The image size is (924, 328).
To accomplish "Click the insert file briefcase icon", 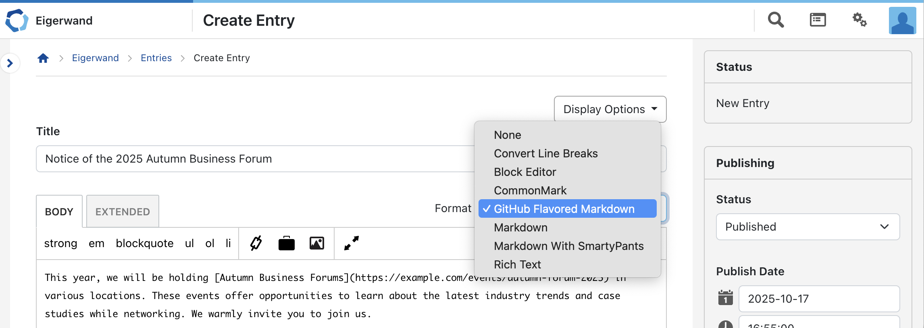I will tap(286, 243).
